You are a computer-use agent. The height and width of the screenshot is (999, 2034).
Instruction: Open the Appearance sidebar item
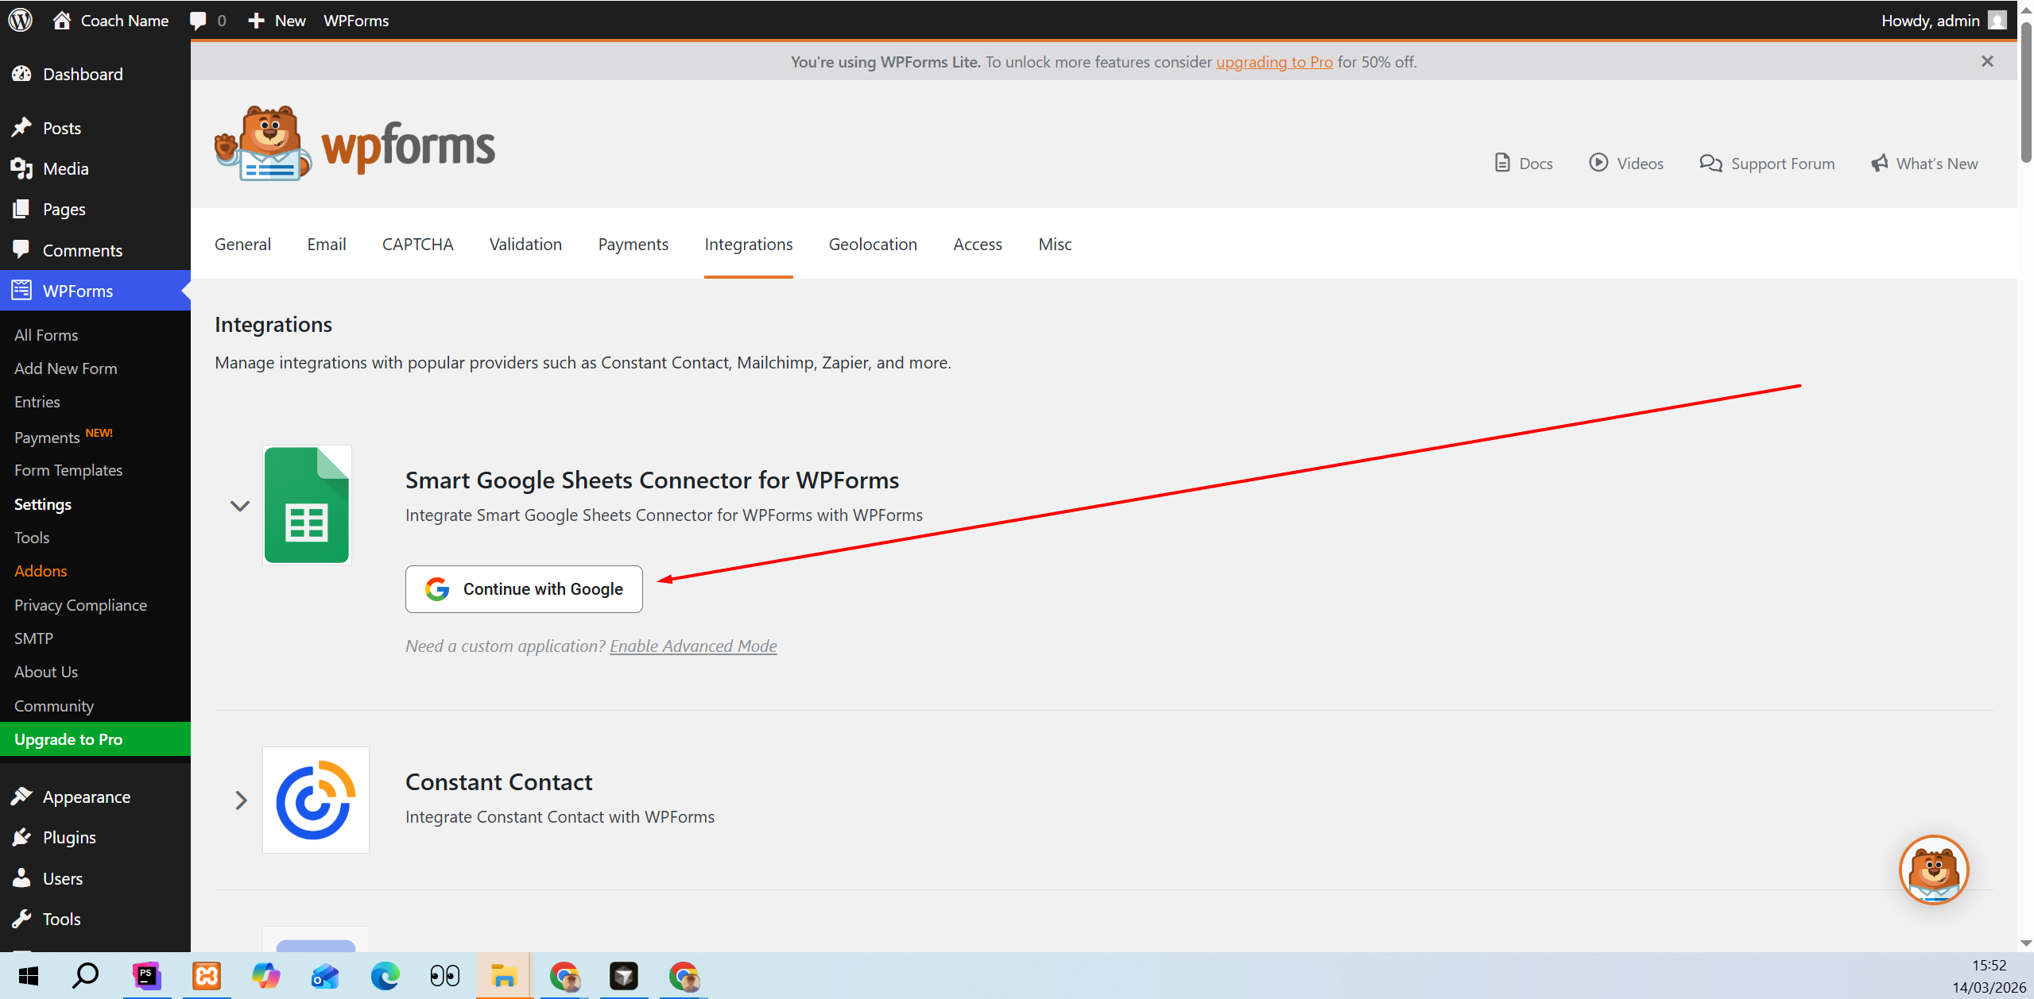pyautogui.click(x=95, y=796)
